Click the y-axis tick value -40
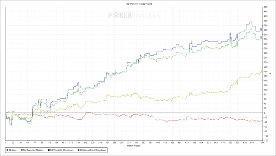The width and height of the screenshot is (276, 156). [x=266, y=122]
